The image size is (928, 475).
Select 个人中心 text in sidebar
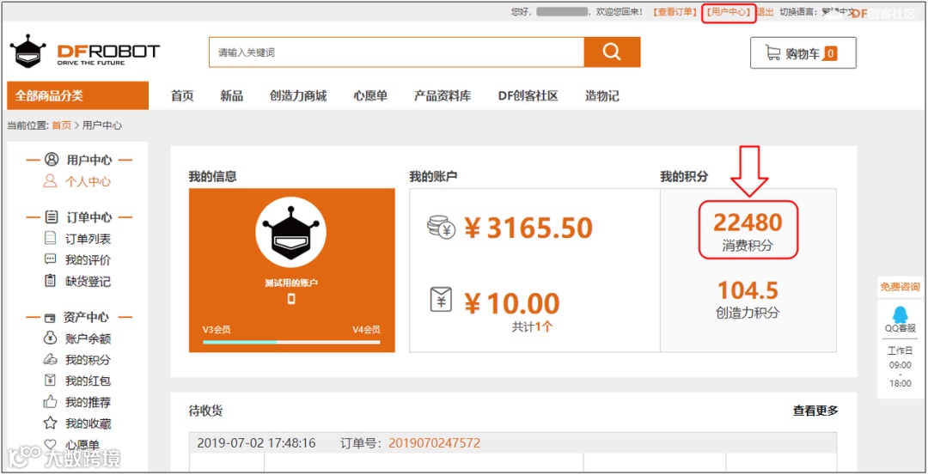pyautogui.click(x=89, y=181)
